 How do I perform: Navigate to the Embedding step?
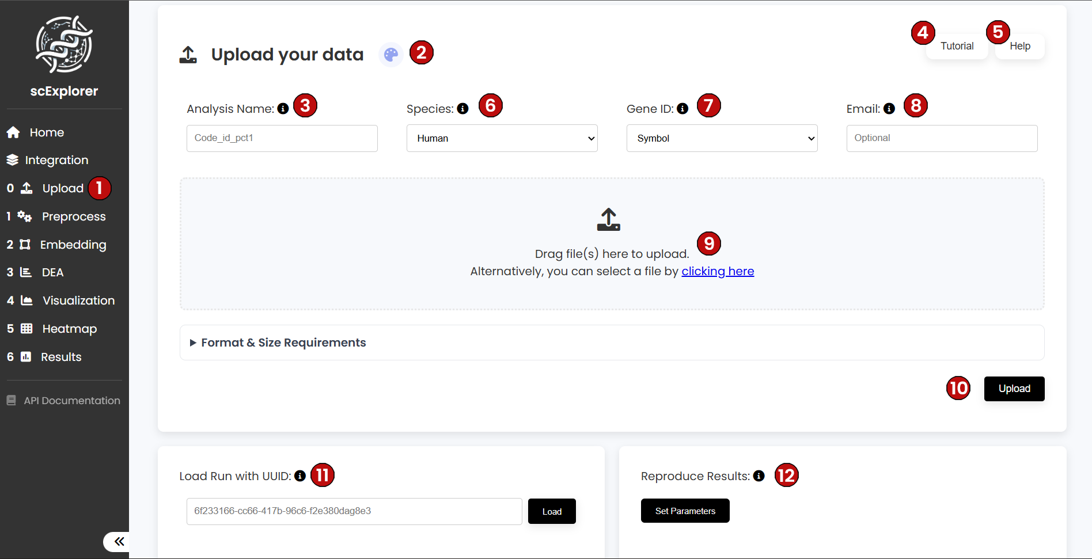pos(73,245)
